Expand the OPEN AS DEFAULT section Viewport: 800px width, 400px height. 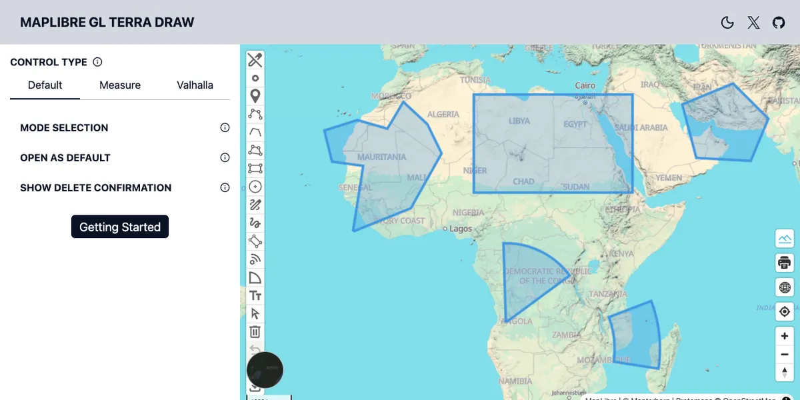(x=65, y=158)
